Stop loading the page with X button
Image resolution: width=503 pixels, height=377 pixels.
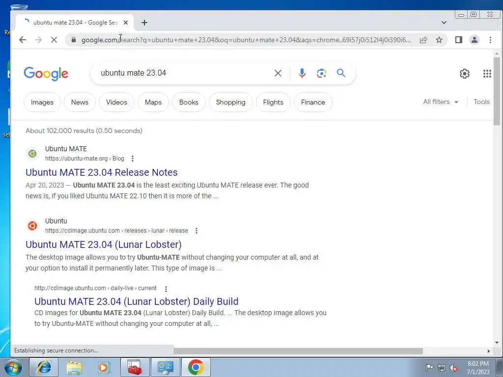click(x=54, y=40)
